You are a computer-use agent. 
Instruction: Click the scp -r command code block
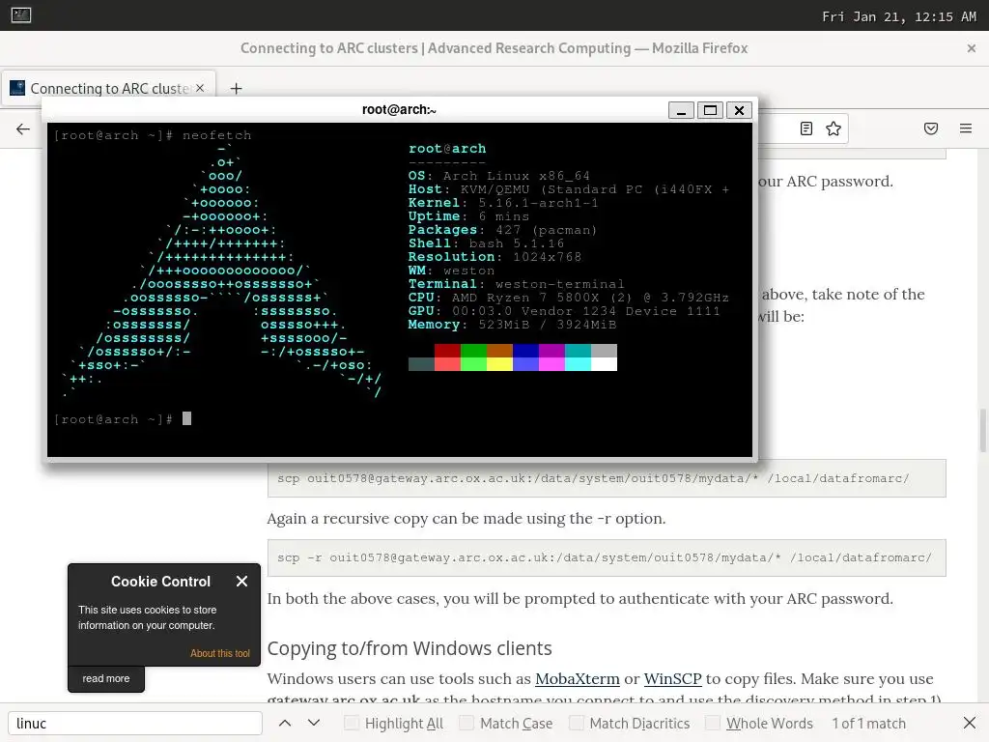(607, 557)
